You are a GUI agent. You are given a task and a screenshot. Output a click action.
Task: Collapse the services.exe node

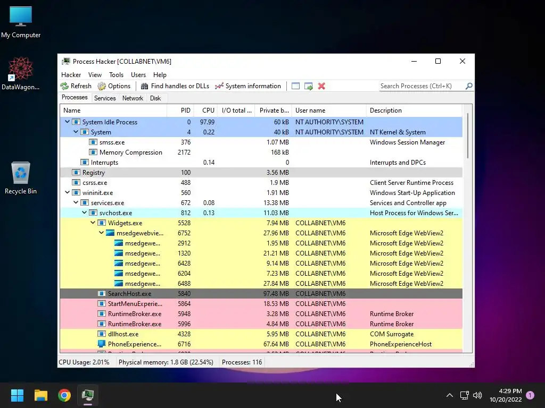[76, 202]
